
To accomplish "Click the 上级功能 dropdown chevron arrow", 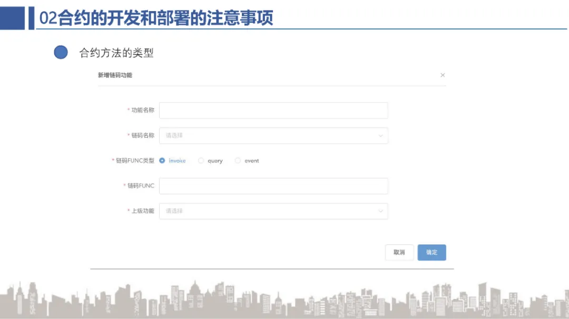I will click(380, 211).
